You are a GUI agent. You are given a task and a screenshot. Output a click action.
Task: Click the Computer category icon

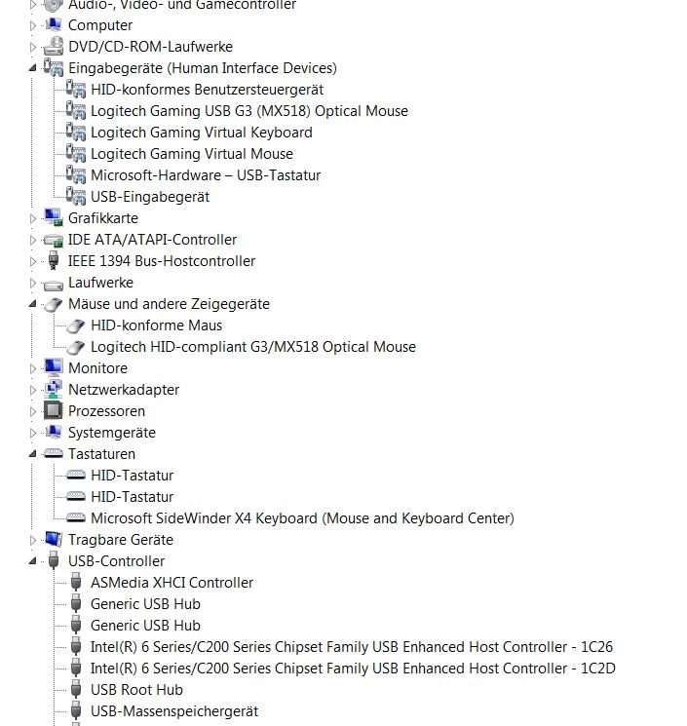coord(54,25)
